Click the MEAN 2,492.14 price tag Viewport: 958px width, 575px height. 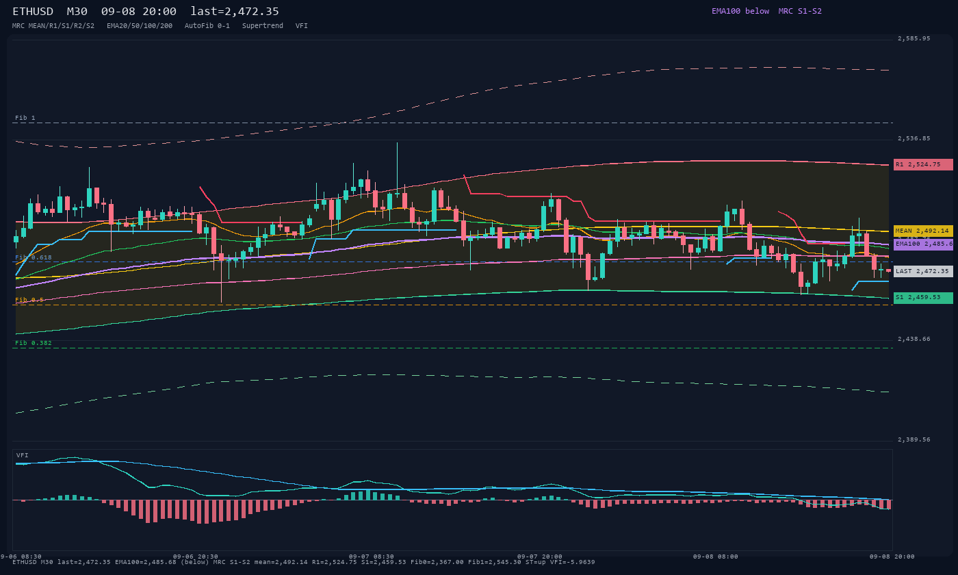click(923, 231)
